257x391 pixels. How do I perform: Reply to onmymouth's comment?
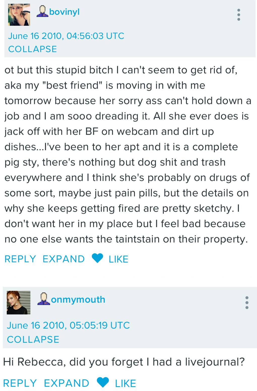pyautogui.click(x=20, y=383)
